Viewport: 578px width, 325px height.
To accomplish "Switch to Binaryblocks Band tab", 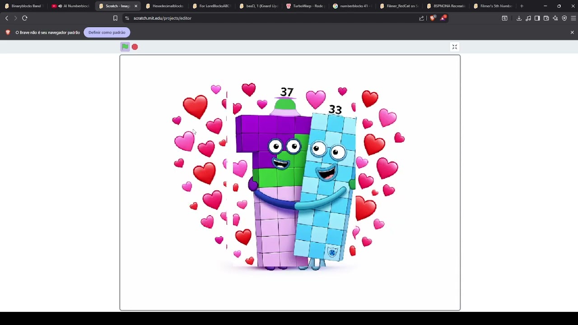I will pyautogui.click(x=23, y=6).
